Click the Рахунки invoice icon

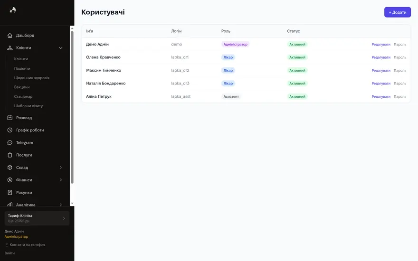click(10, 193)
